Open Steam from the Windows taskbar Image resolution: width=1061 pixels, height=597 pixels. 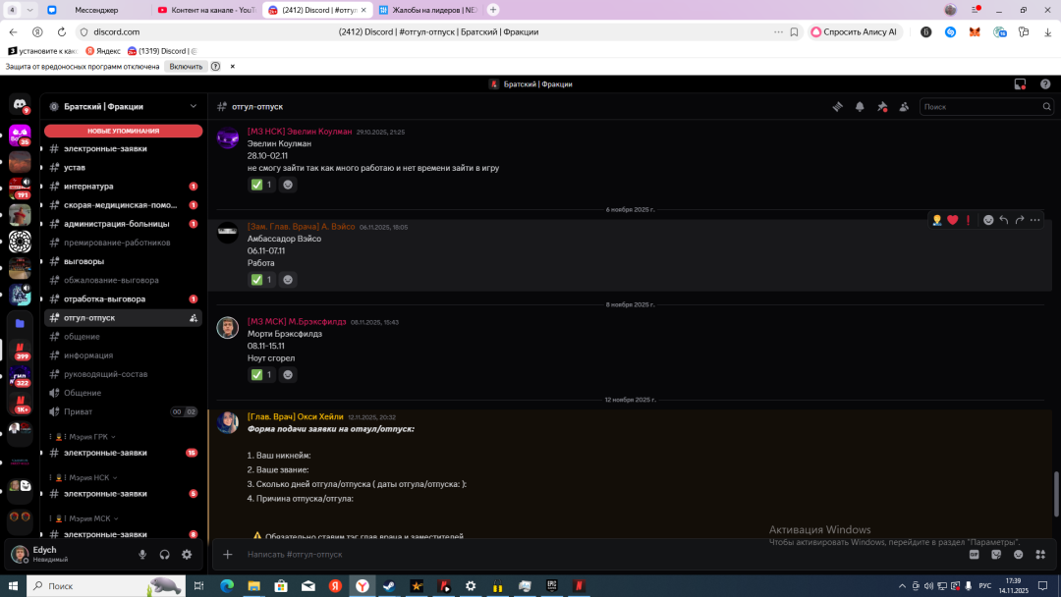click(x=387, y=586)
